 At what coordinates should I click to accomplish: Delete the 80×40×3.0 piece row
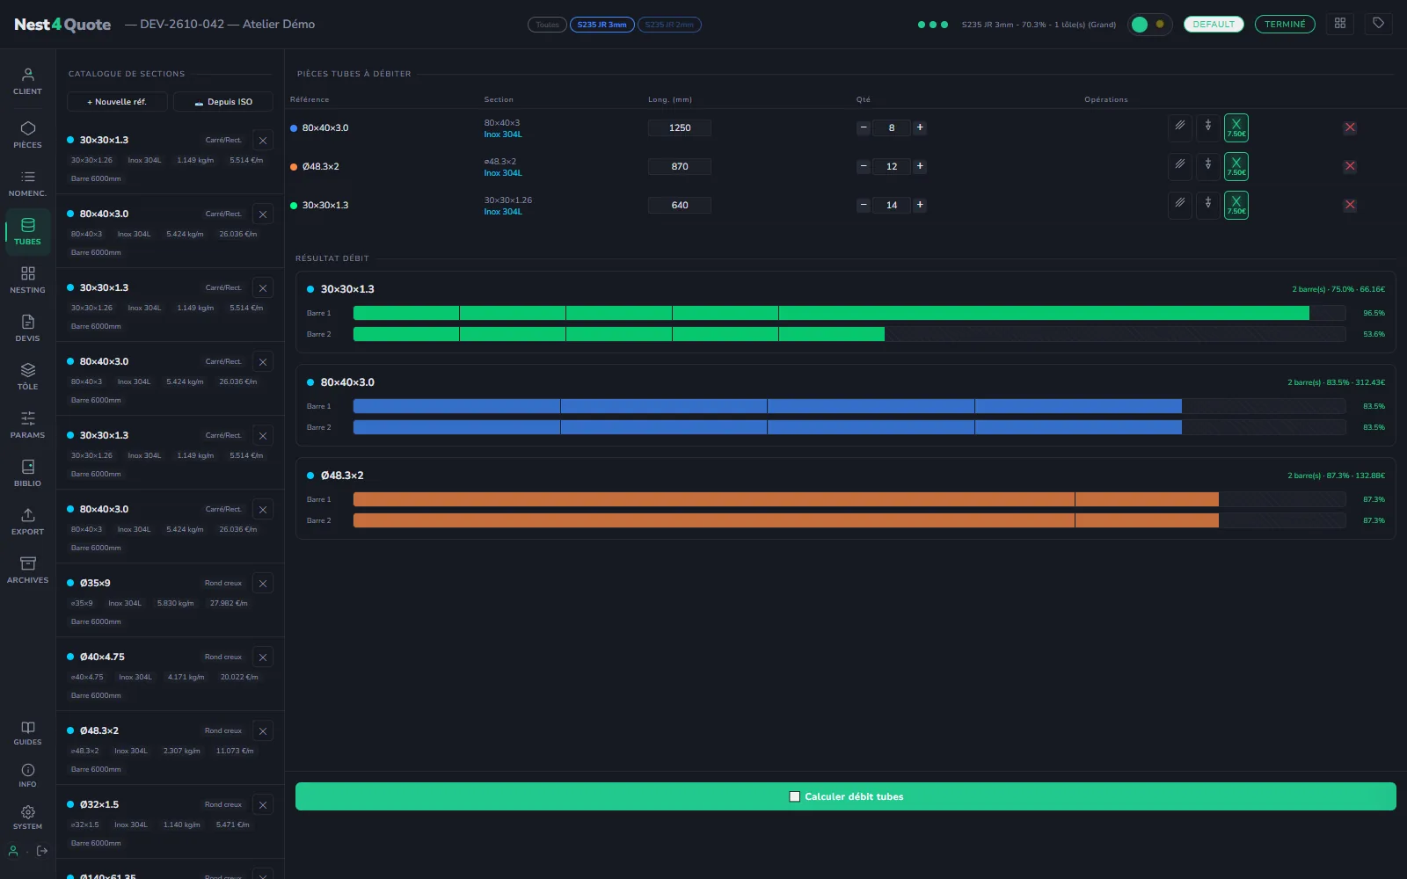1350,127
